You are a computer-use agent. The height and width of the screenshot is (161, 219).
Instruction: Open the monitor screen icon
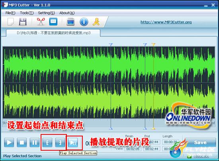(x=70, y=22)
